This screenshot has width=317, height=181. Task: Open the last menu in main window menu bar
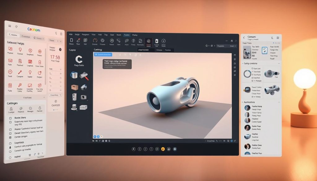[x=135, y=35]
